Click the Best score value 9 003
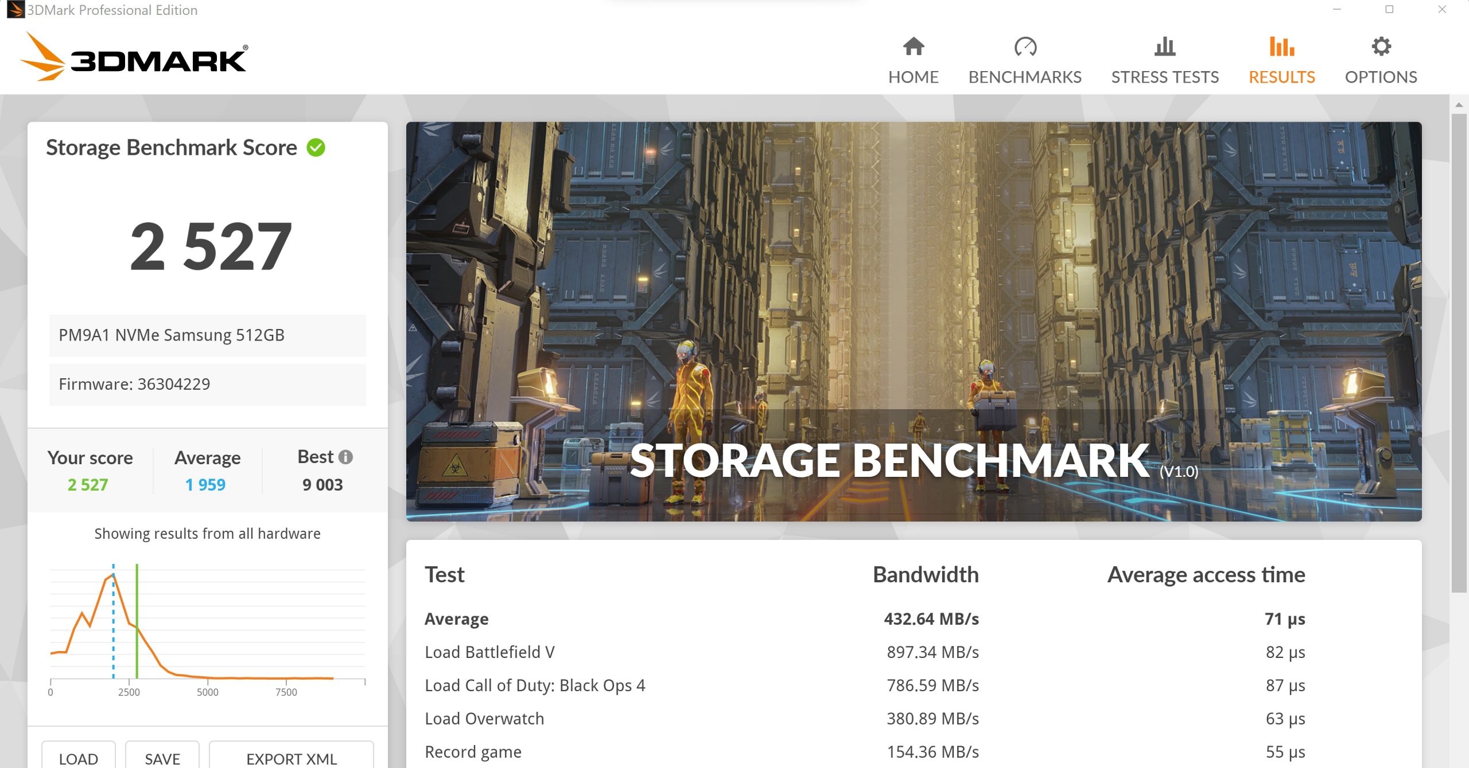 322,485
